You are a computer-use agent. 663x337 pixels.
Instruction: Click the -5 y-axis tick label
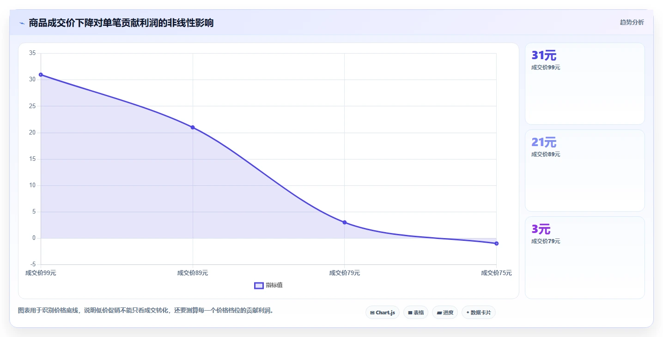[33, 264]
